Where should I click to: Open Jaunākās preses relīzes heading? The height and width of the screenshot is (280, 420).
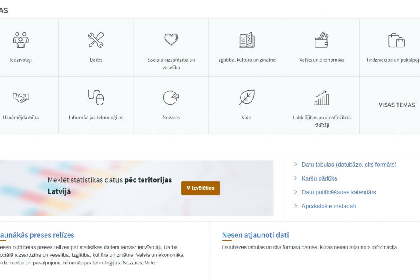[x=37, y=235]
